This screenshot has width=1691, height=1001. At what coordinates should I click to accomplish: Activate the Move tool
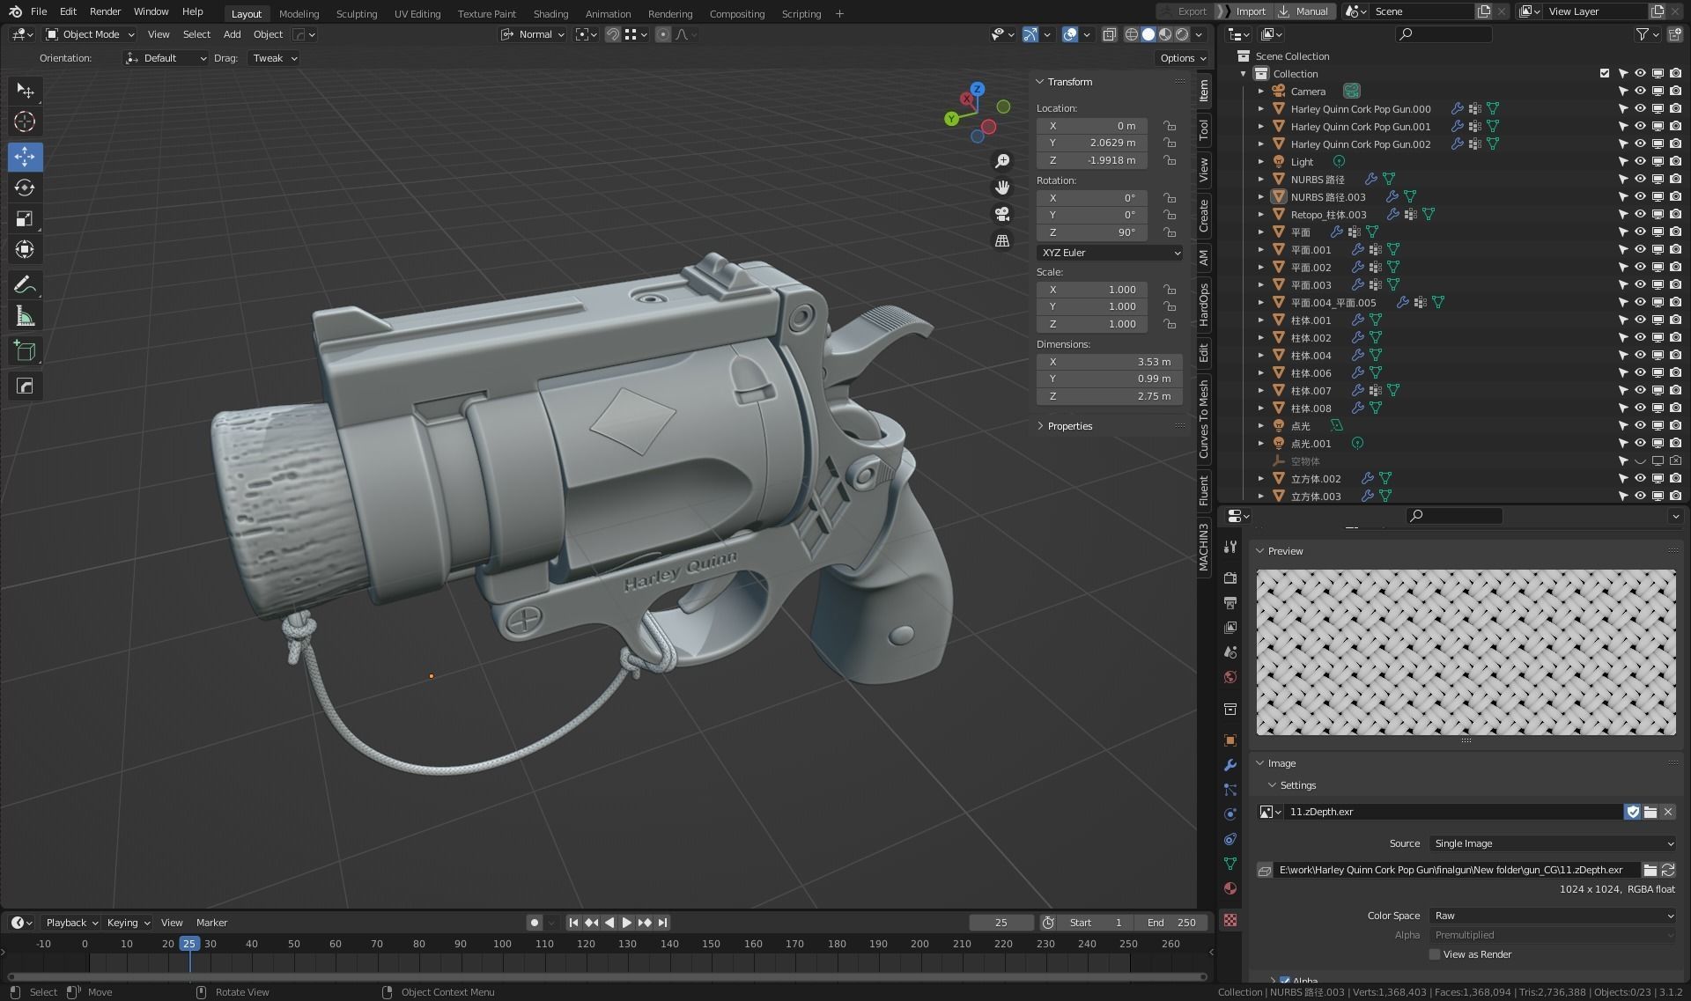click(x=25, y=157)
